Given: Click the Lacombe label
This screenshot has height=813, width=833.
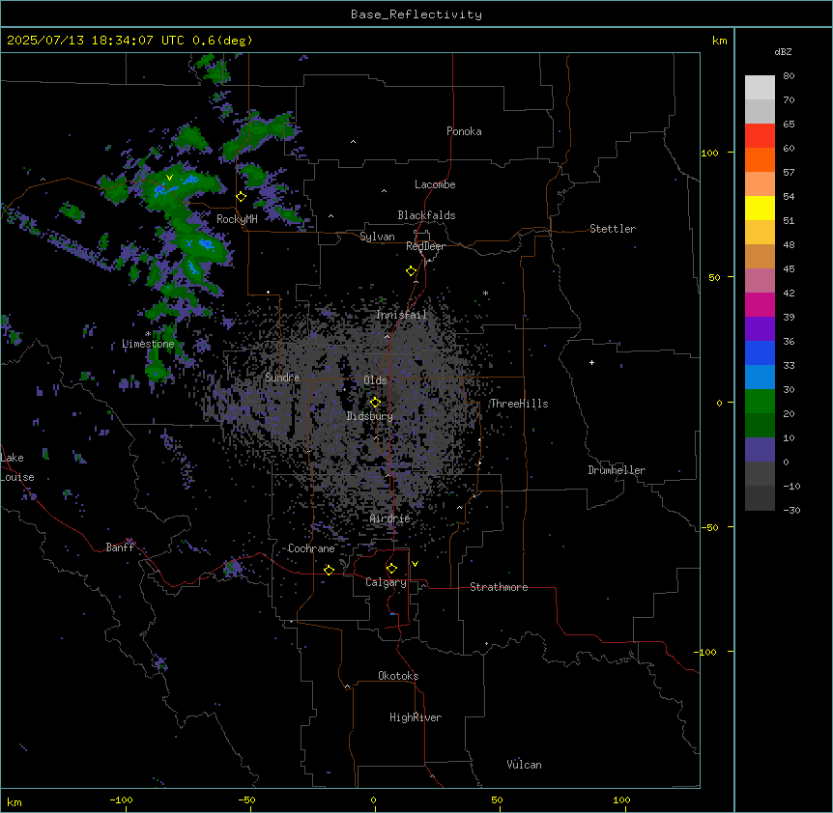Looking at the screenshot, I should click(x=435, y=184).
